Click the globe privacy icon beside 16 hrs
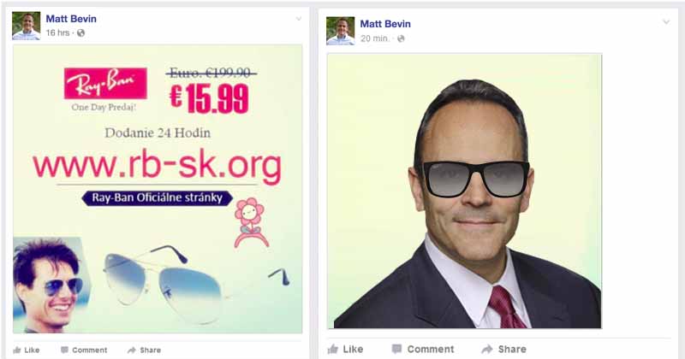 click(x=80, y=32)
